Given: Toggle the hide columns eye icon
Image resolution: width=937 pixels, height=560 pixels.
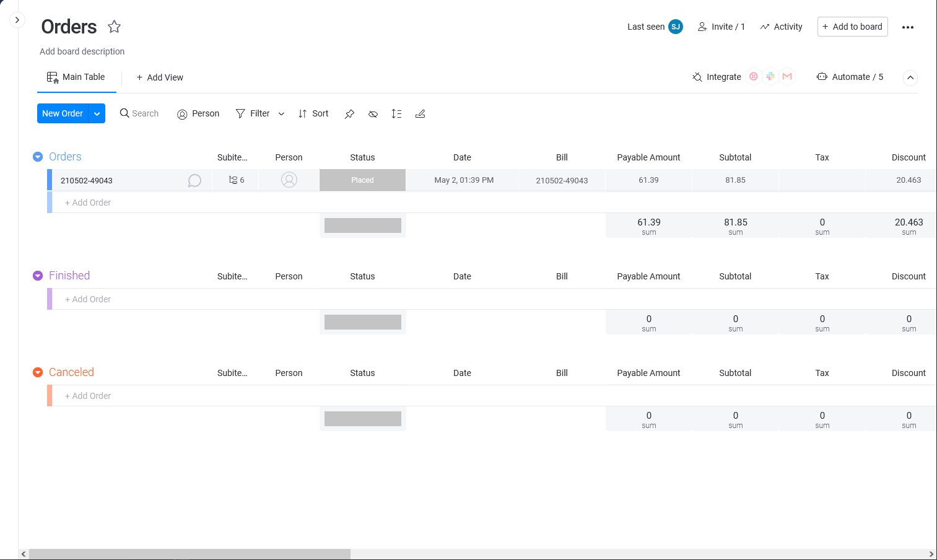Looking at the screenshot, I should click(373, 114).
